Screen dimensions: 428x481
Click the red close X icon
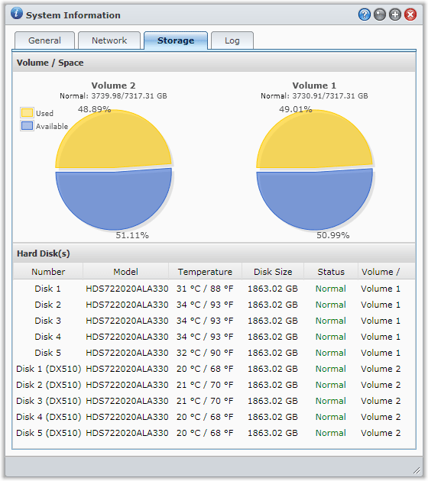[410, 15]
